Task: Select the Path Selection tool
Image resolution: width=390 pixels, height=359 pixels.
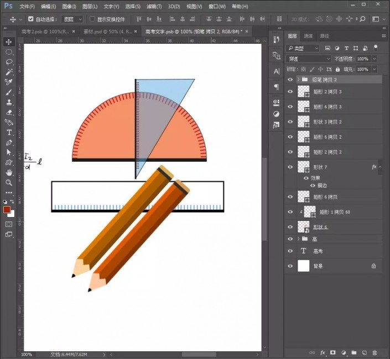Action: [9, 152]
